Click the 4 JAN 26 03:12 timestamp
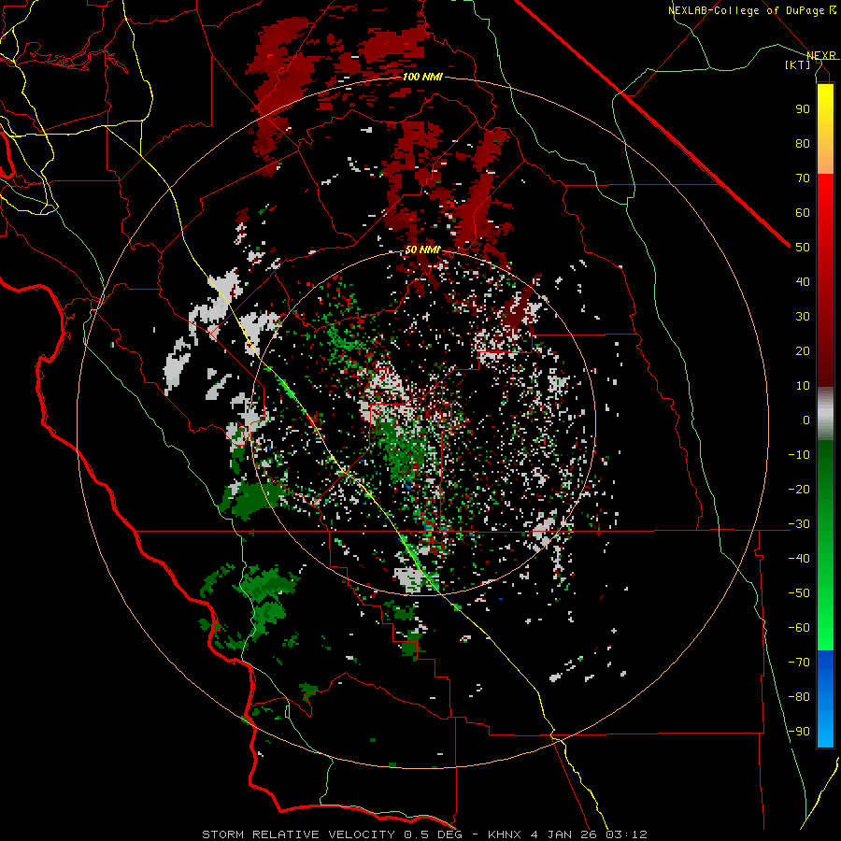This screenshot has height=841, width=841. 590,834
